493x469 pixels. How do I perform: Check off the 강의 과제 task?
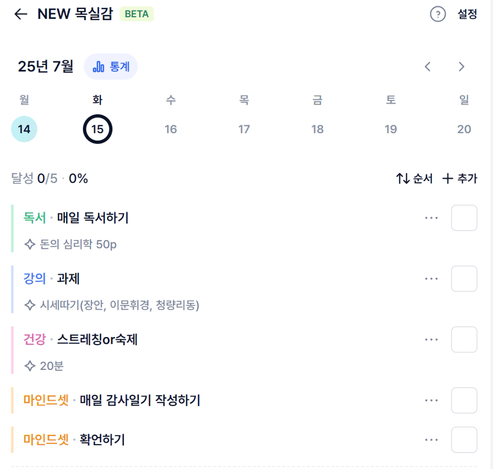point(464,279)
